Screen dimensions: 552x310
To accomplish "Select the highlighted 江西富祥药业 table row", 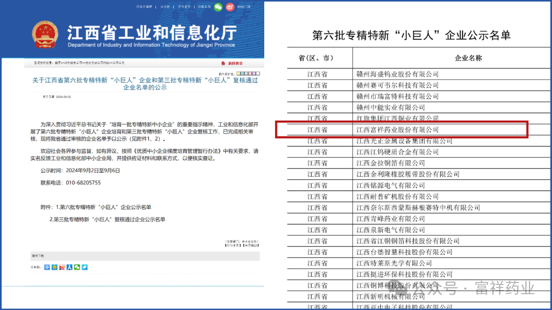I will [x=401, y=129].
